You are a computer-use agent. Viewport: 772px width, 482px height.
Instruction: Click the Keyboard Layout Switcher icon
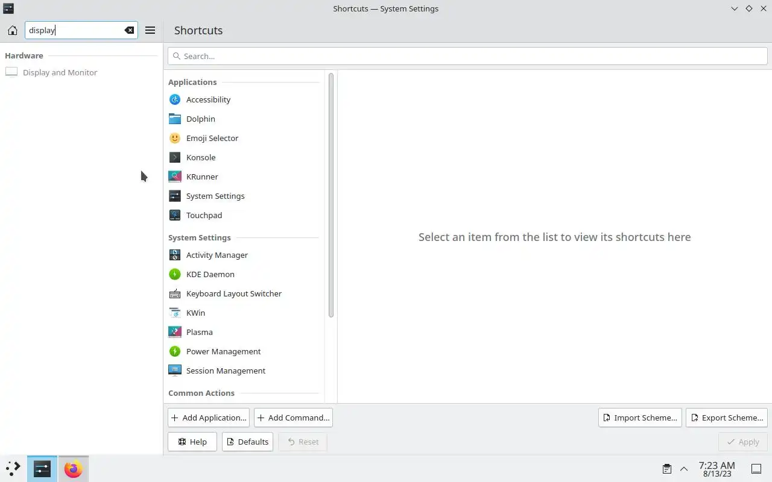(175, 293)
